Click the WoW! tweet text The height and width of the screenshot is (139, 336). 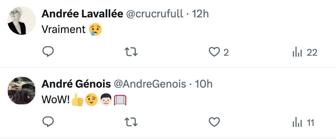(56, 99)
